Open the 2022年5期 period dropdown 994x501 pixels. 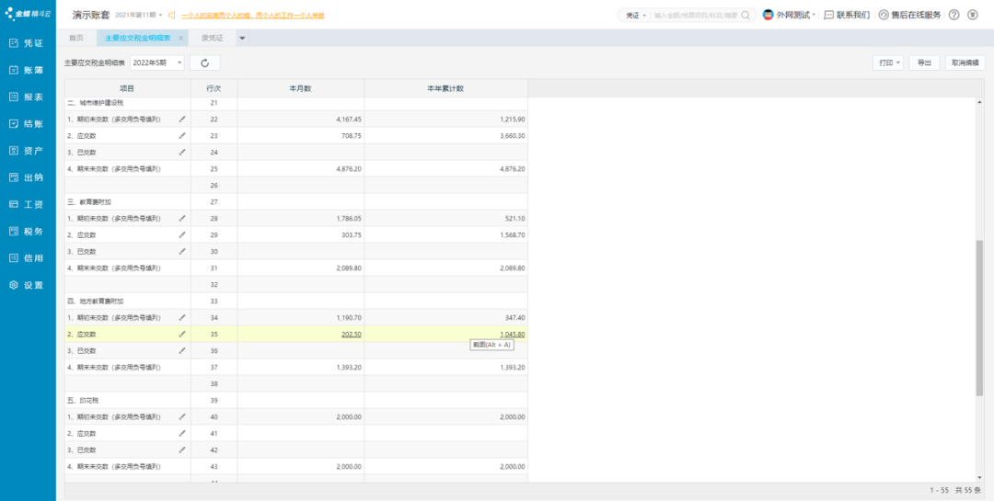pos(157,63)
